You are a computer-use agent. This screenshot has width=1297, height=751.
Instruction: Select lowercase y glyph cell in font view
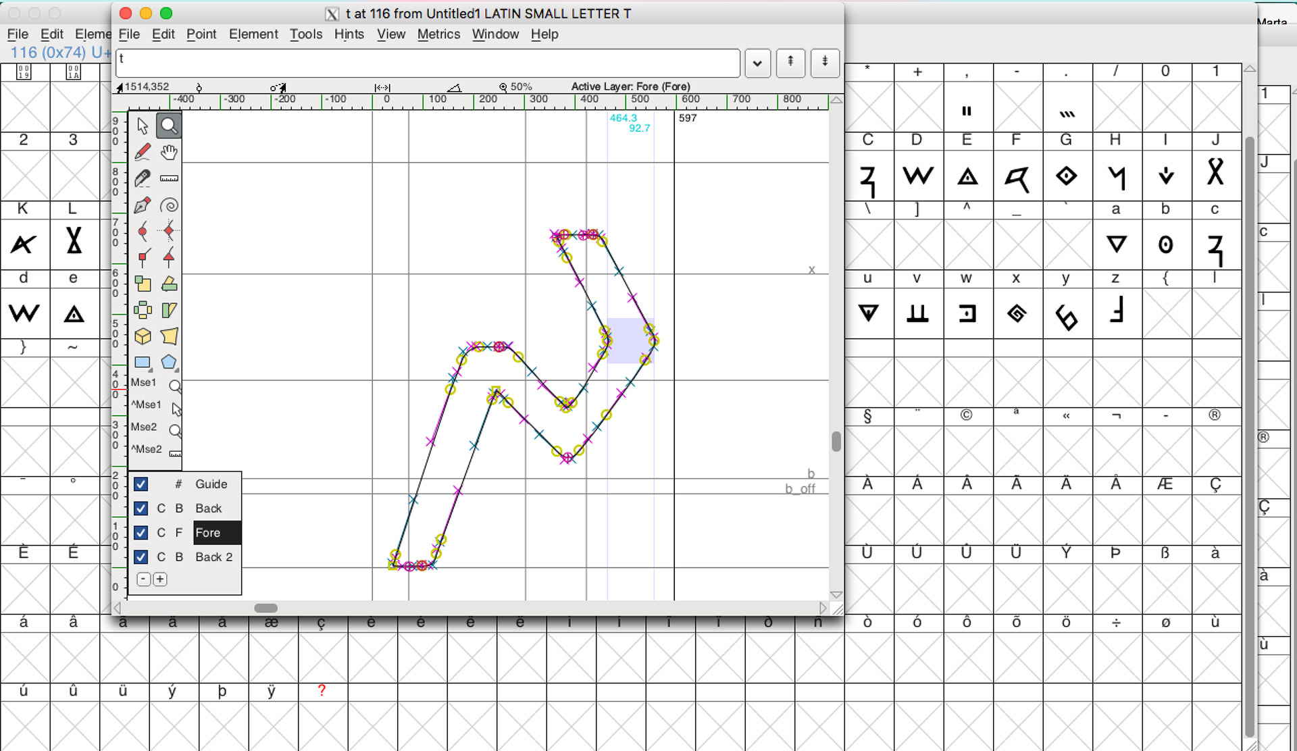[x=1067, y=314]
